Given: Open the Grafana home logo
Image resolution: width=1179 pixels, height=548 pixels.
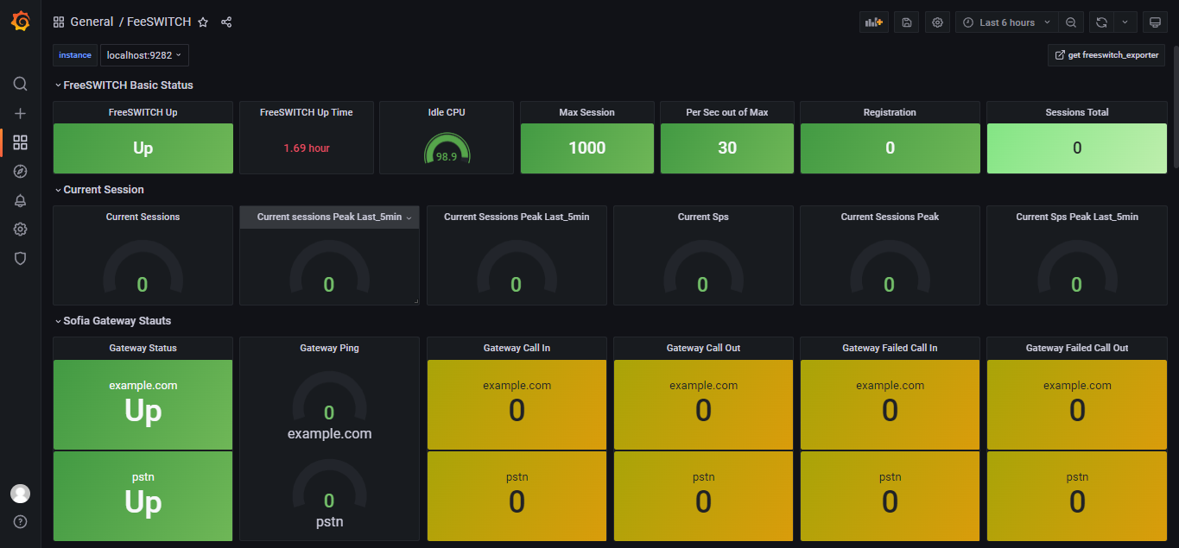Looking at the screenshot, I should [21, 22].
